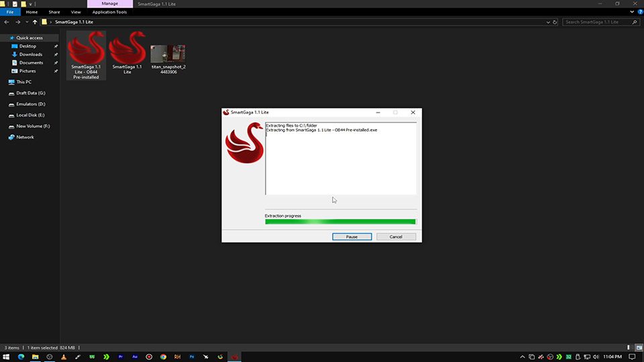The width and height of the screenshot is (644, 362).
Task: Launch Microsoft Edge from the taskbar
Action: click(21, 357)
